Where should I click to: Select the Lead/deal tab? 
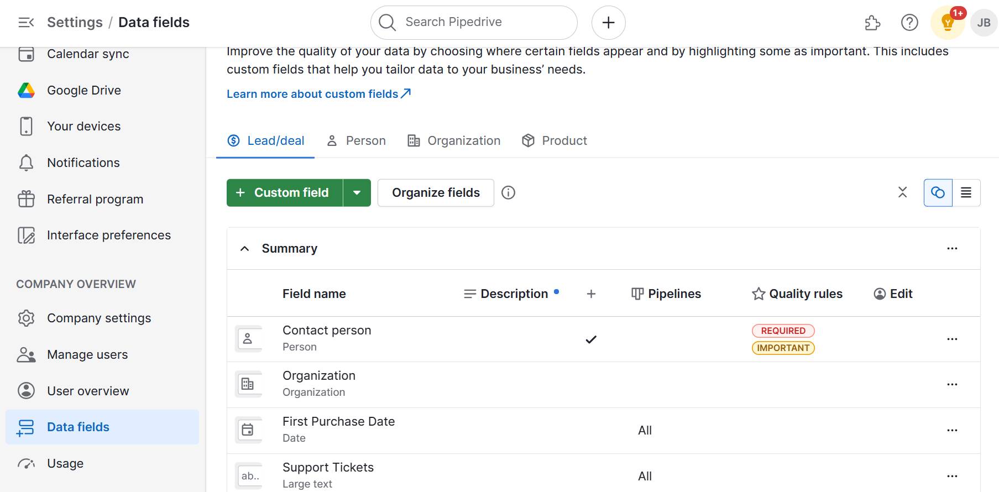point(265,140)
